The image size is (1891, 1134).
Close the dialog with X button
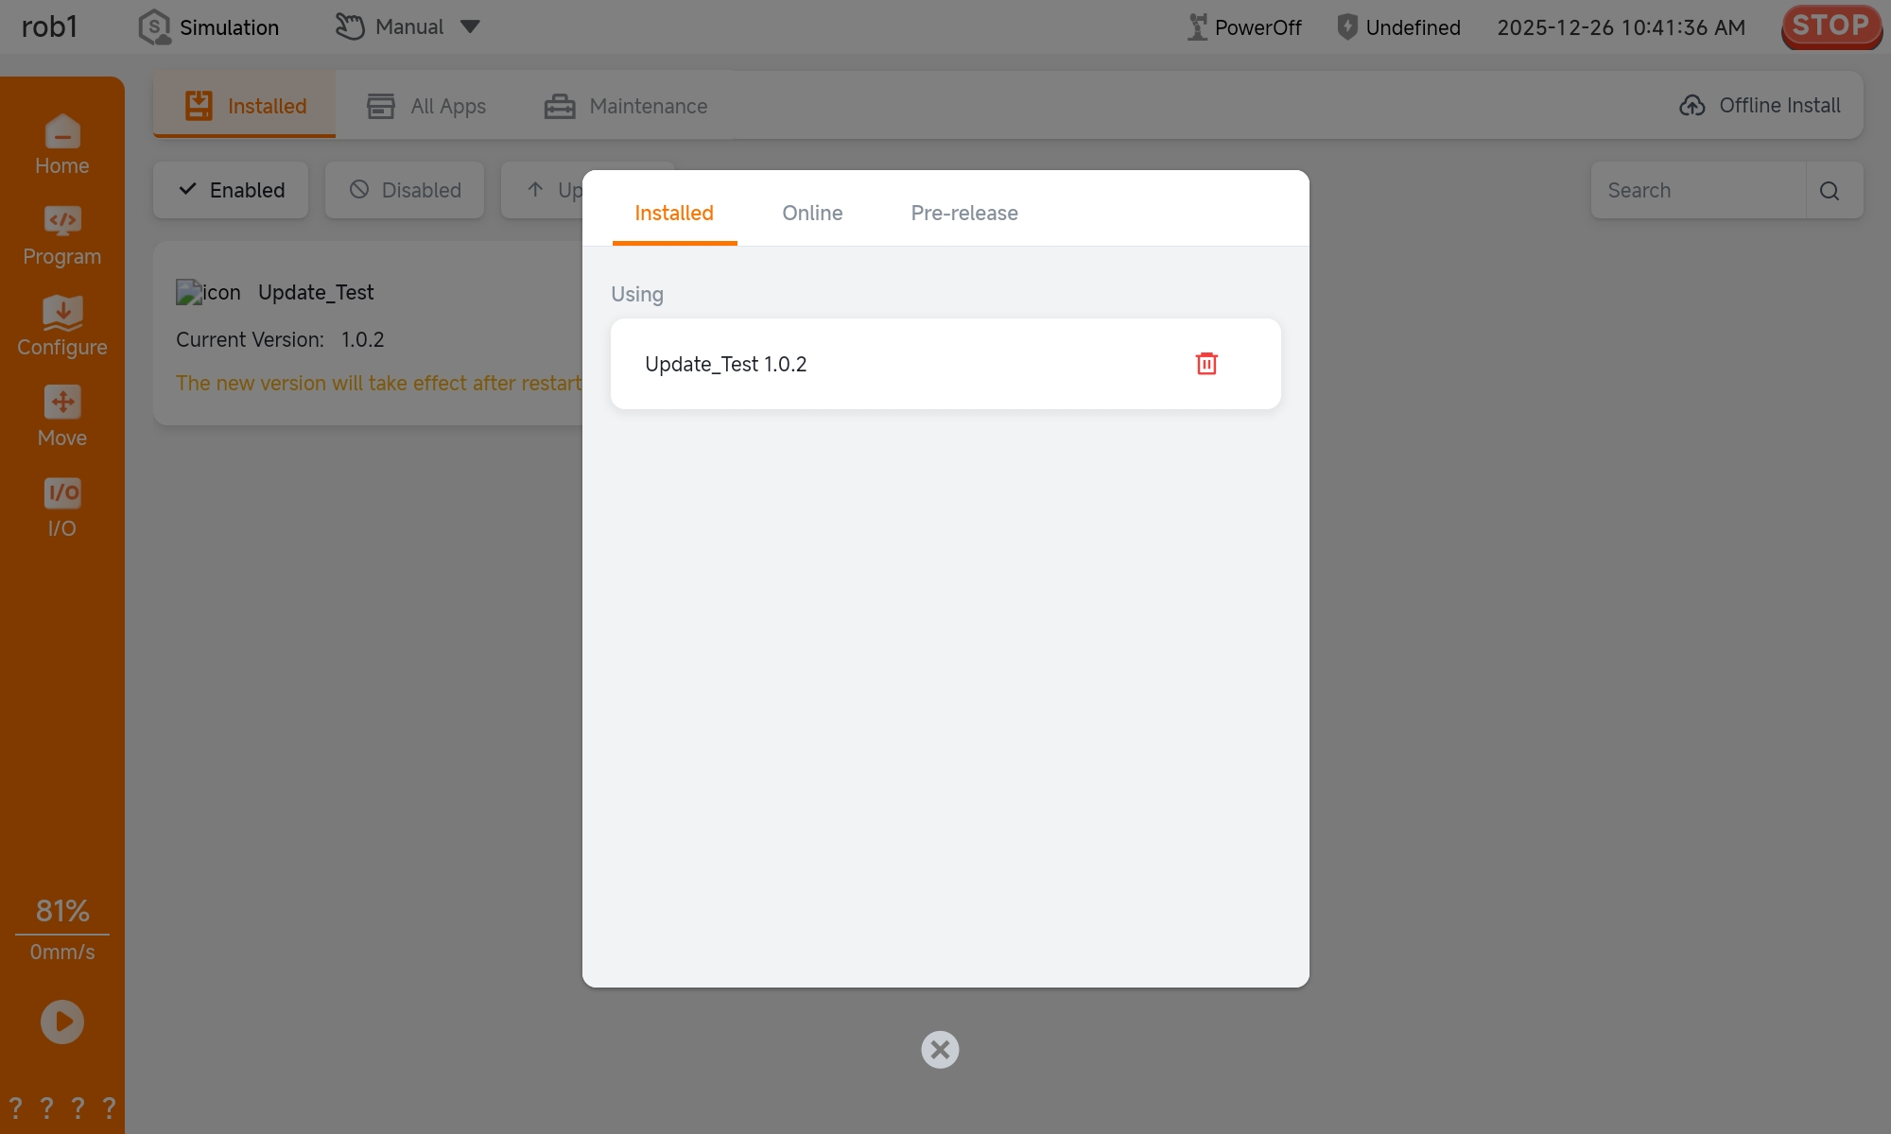940,1049
